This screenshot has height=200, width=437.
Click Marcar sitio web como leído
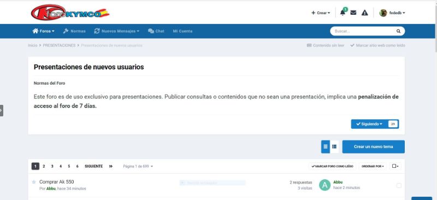click(x=377, y=45)
